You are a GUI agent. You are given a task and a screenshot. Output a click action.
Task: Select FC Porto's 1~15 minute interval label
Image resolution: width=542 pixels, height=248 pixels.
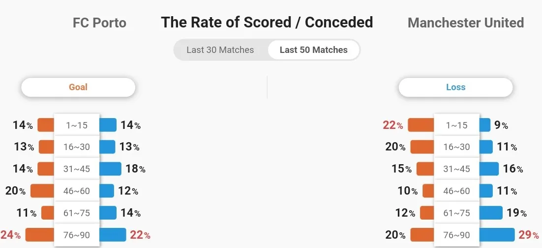pos(77,125)
